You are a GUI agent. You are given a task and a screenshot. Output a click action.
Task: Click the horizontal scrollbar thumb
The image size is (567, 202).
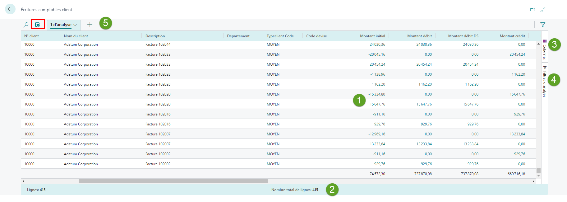pyautogui.click(x=173, y=181)
